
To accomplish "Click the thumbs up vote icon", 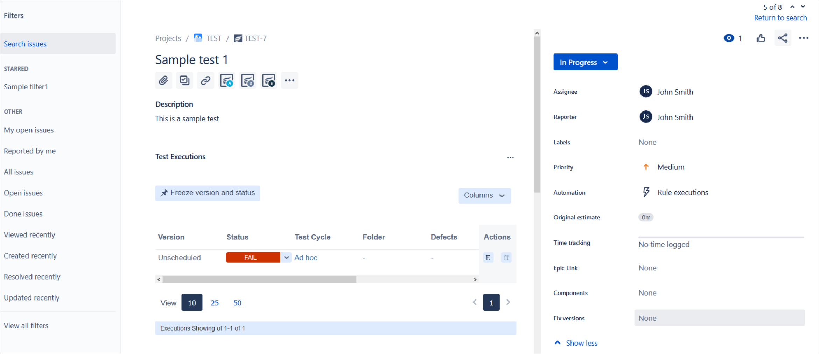I will (761, 38).
